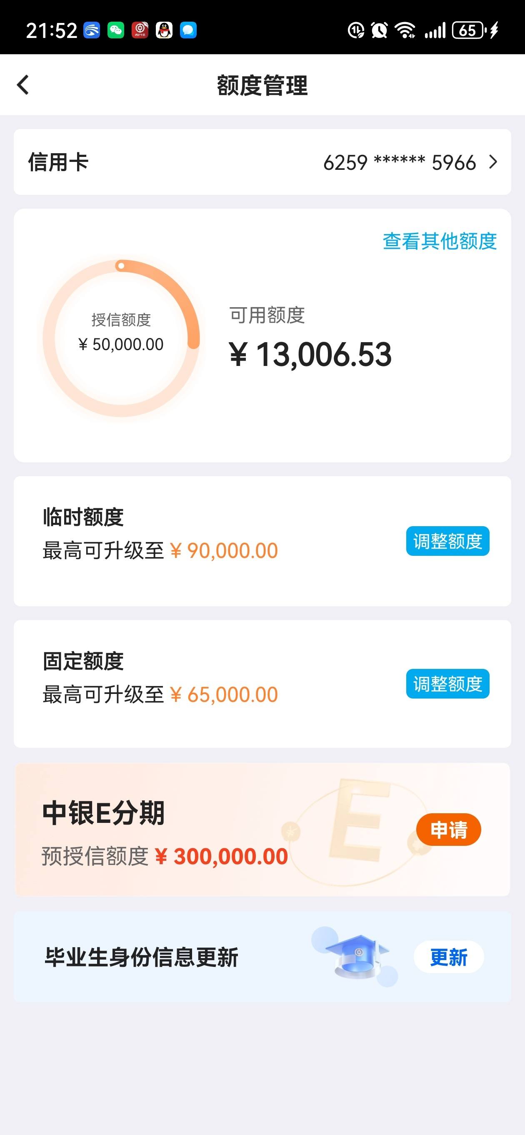Tap the WeChat icon in status bar
Image resolution: width=525 pixels, height=1135 pixels.
(x=116, y=30)
